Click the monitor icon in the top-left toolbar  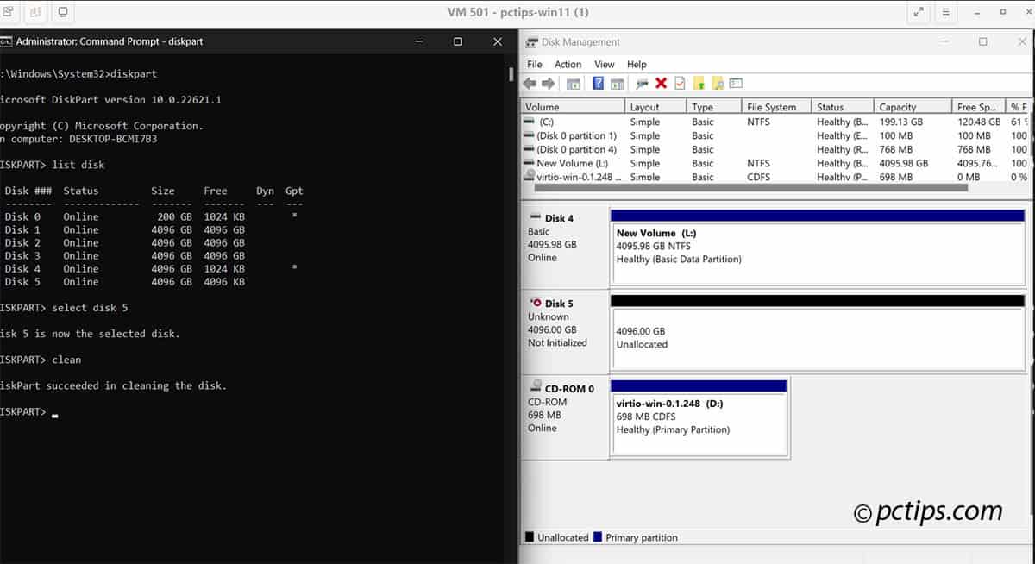click(60, 13)
